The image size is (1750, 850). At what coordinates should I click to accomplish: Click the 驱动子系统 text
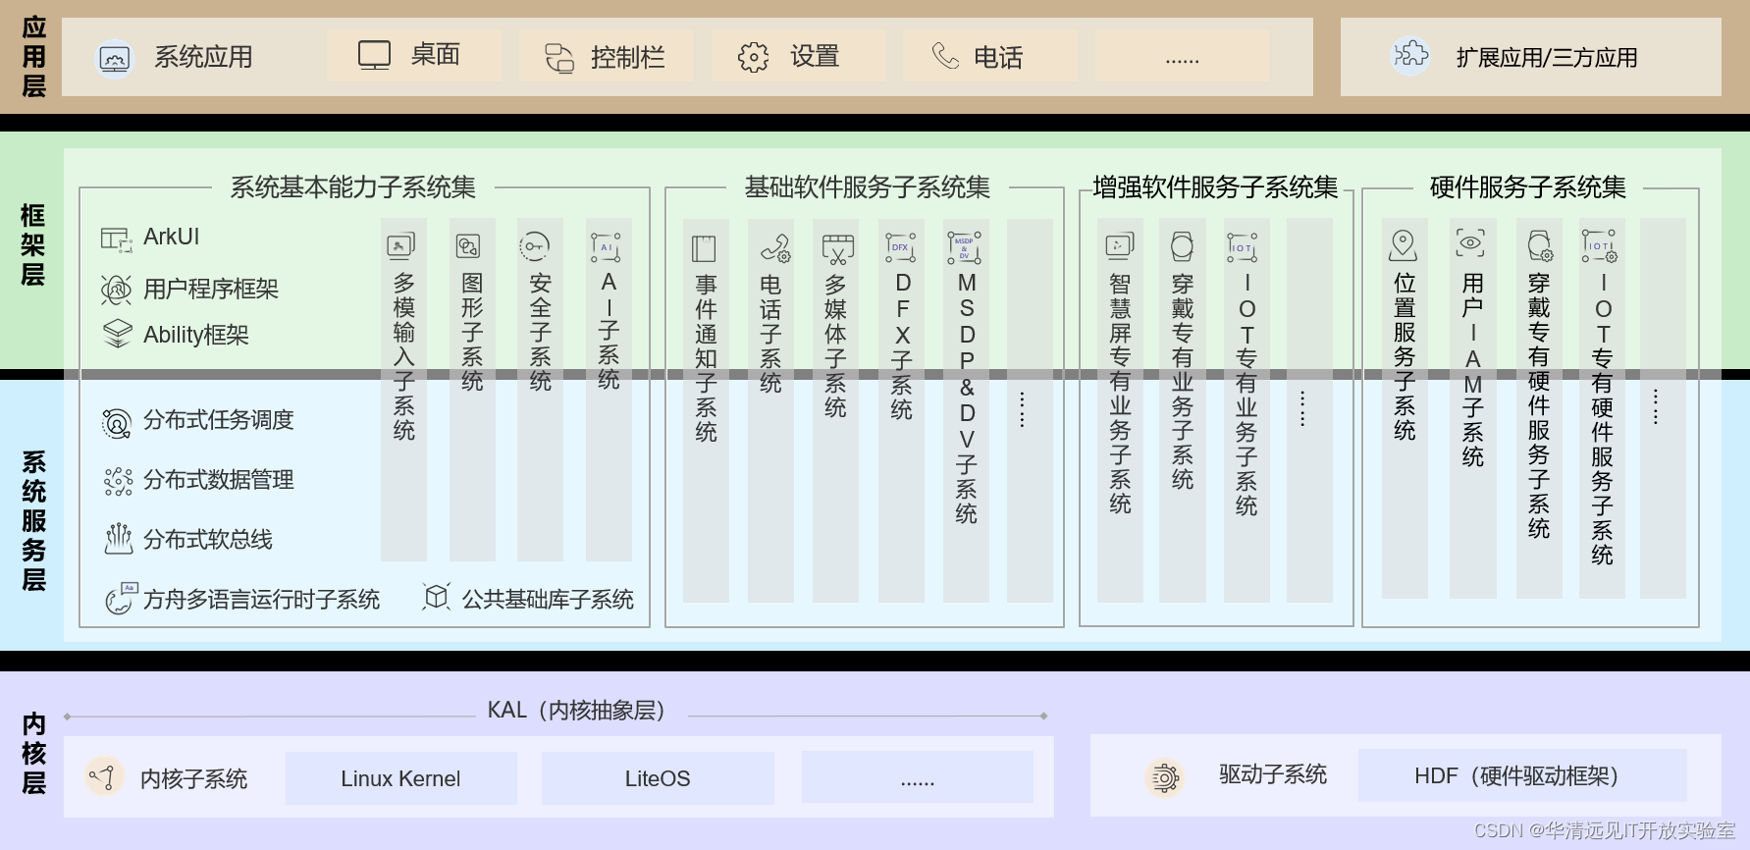[1273, 774]
